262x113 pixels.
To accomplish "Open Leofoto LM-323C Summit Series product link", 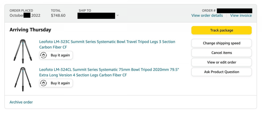I will [x=107, y=44].
